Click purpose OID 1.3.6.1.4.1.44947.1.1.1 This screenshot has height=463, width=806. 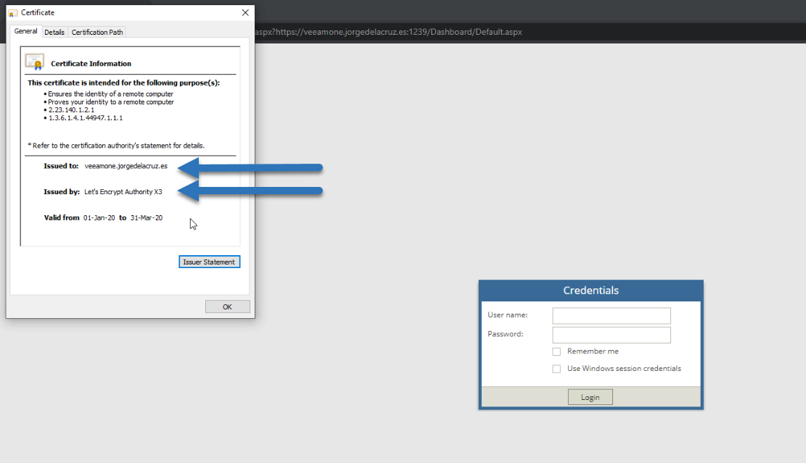click(86, 118)
